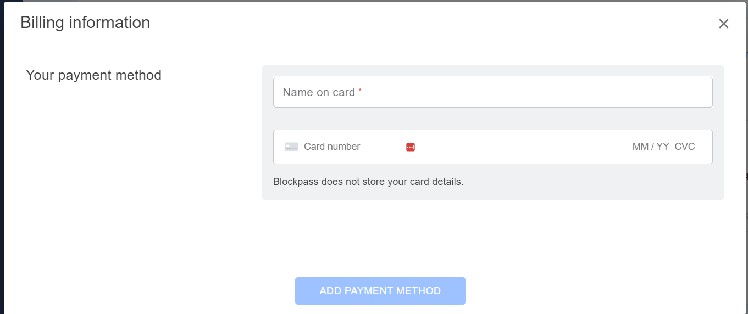Focus the Name on card field
The image size is (748, 314).
pos(492,92)
